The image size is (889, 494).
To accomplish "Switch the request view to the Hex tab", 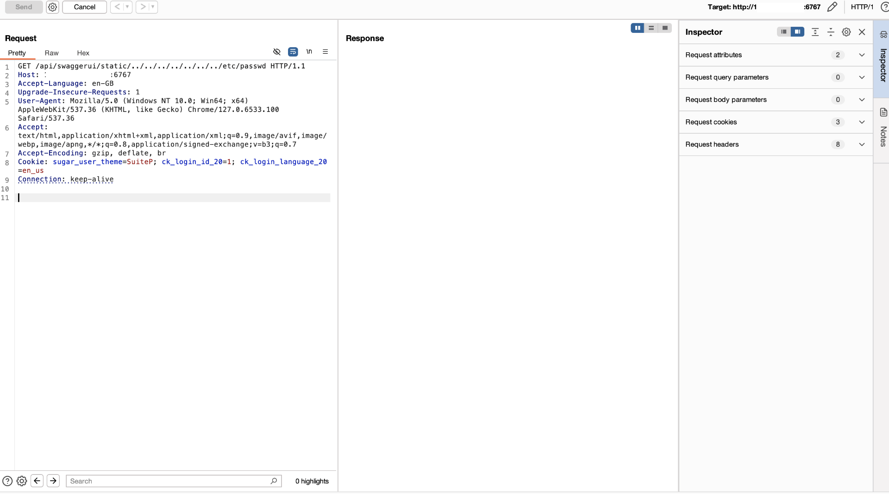I will tap(83, 53).
